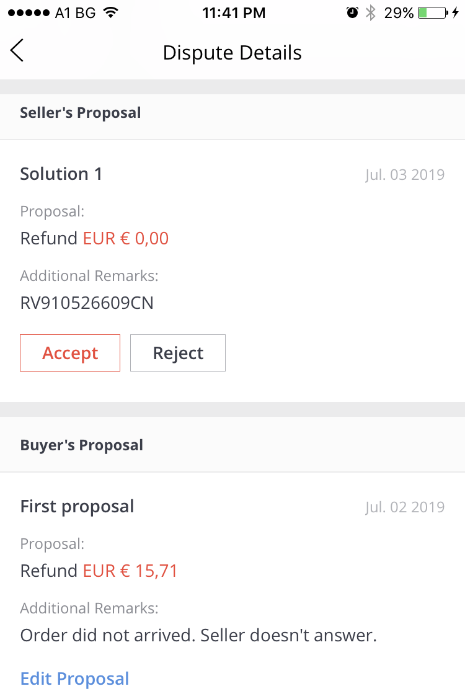Viewport: 465px width, 699px height.
Task: Tap the alarm clock status icon
Action: (352, 13)
